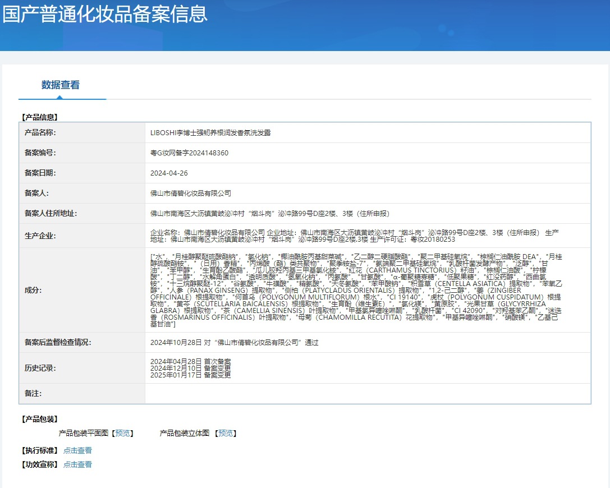Click the product name LIBOSHI李博士强韧养根润发香氛洗发露
Viewport: 610px width, 488px height.
coord(210,133)
